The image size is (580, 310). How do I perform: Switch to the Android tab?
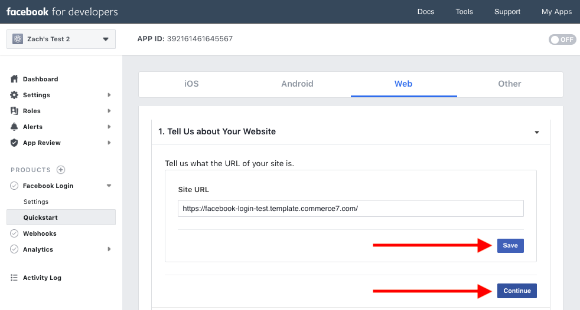click(298, 84)
